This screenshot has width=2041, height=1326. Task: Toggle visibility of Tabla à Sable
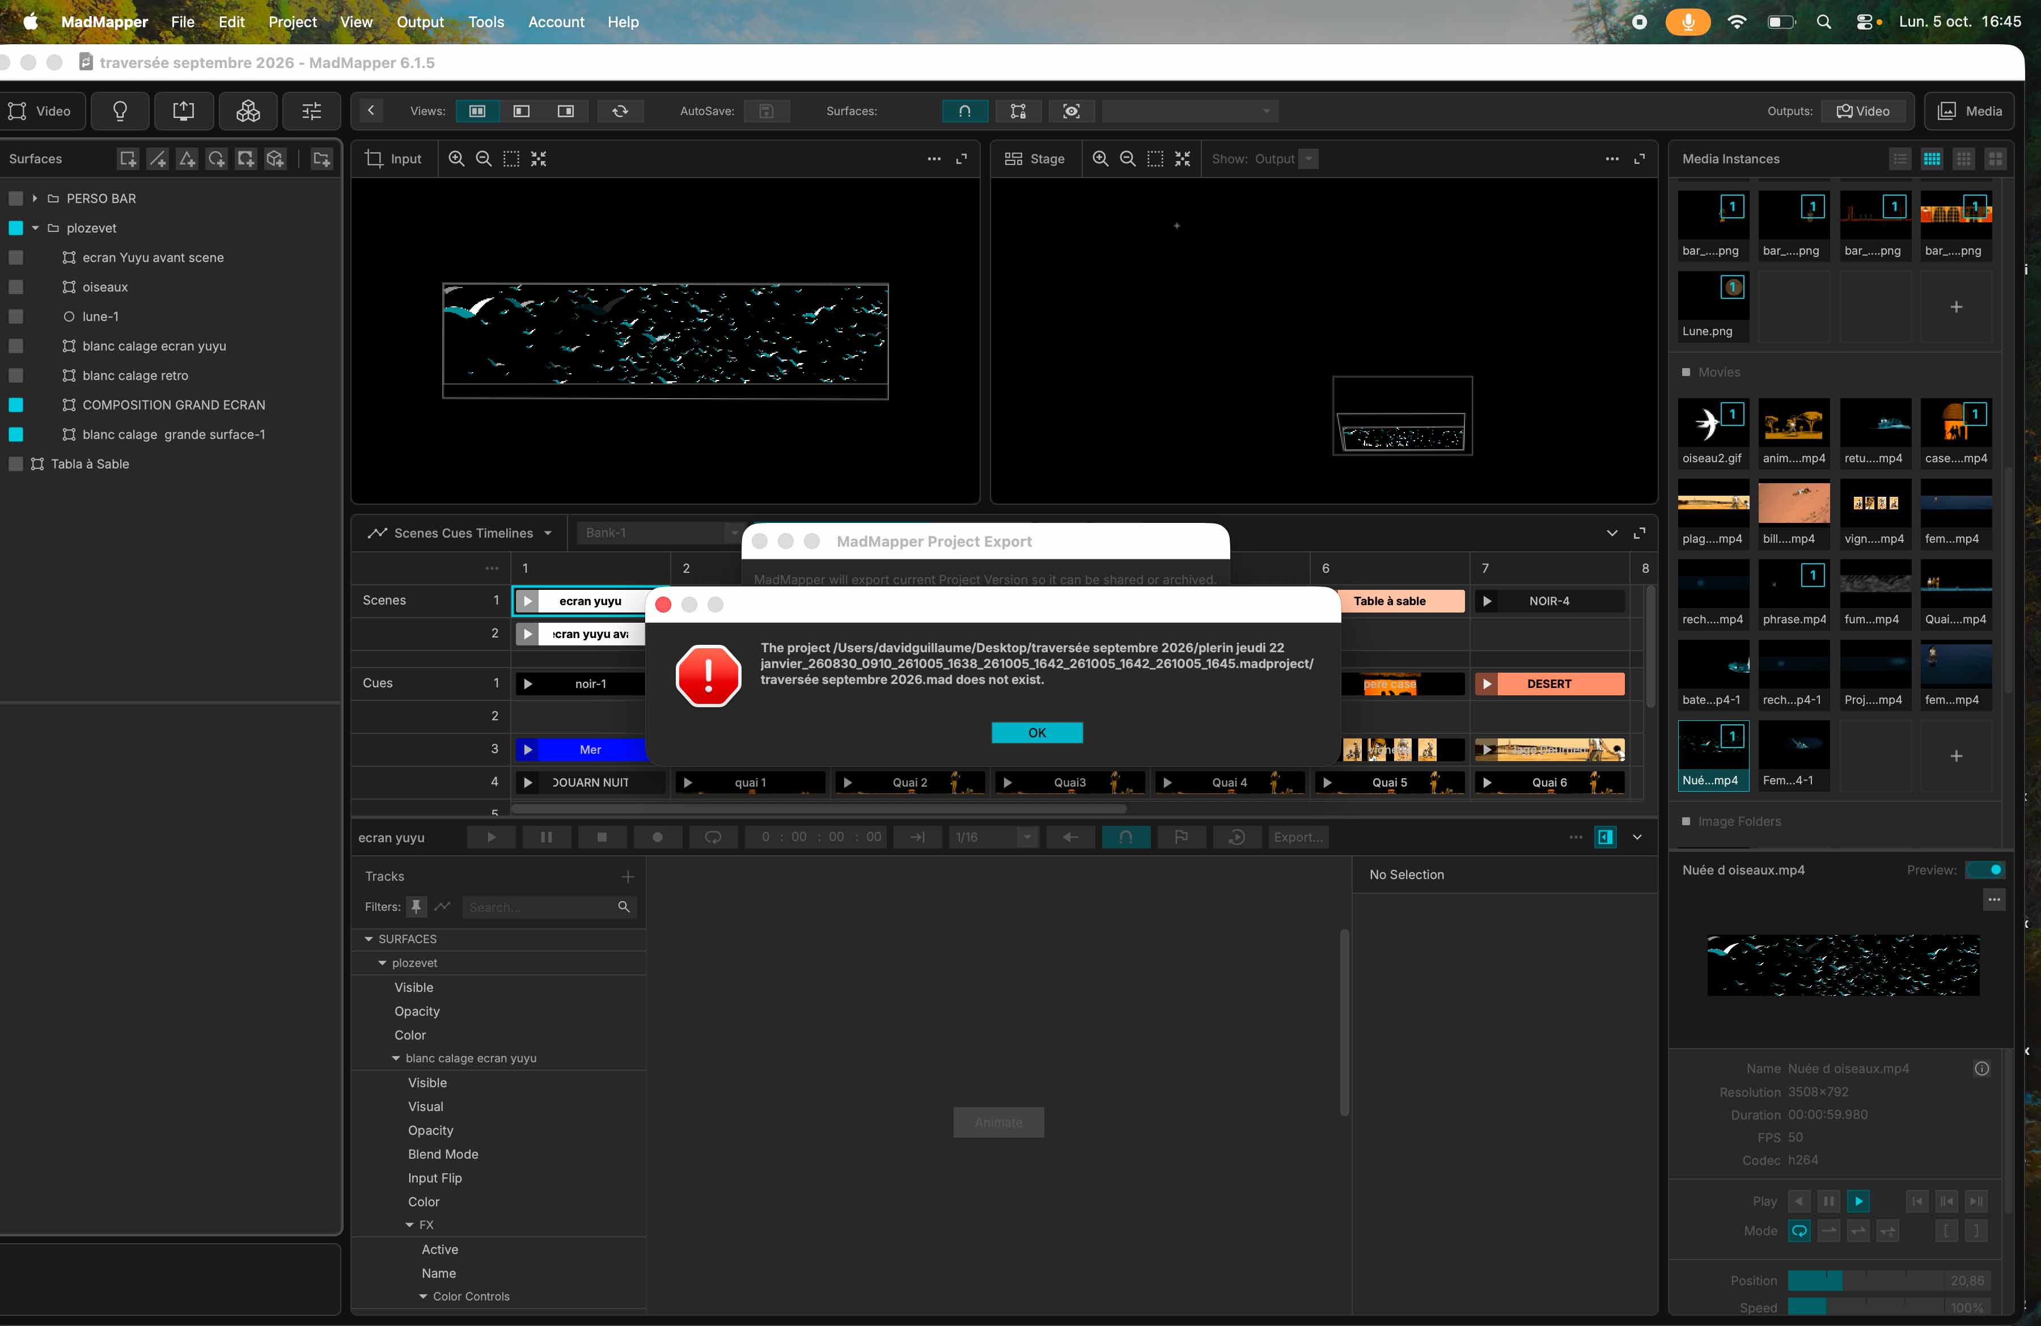[x=15, y=464]
